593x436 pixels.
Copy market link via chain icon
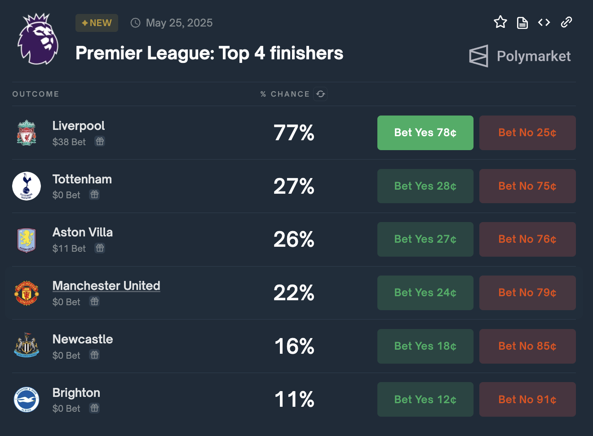[566, 22]
